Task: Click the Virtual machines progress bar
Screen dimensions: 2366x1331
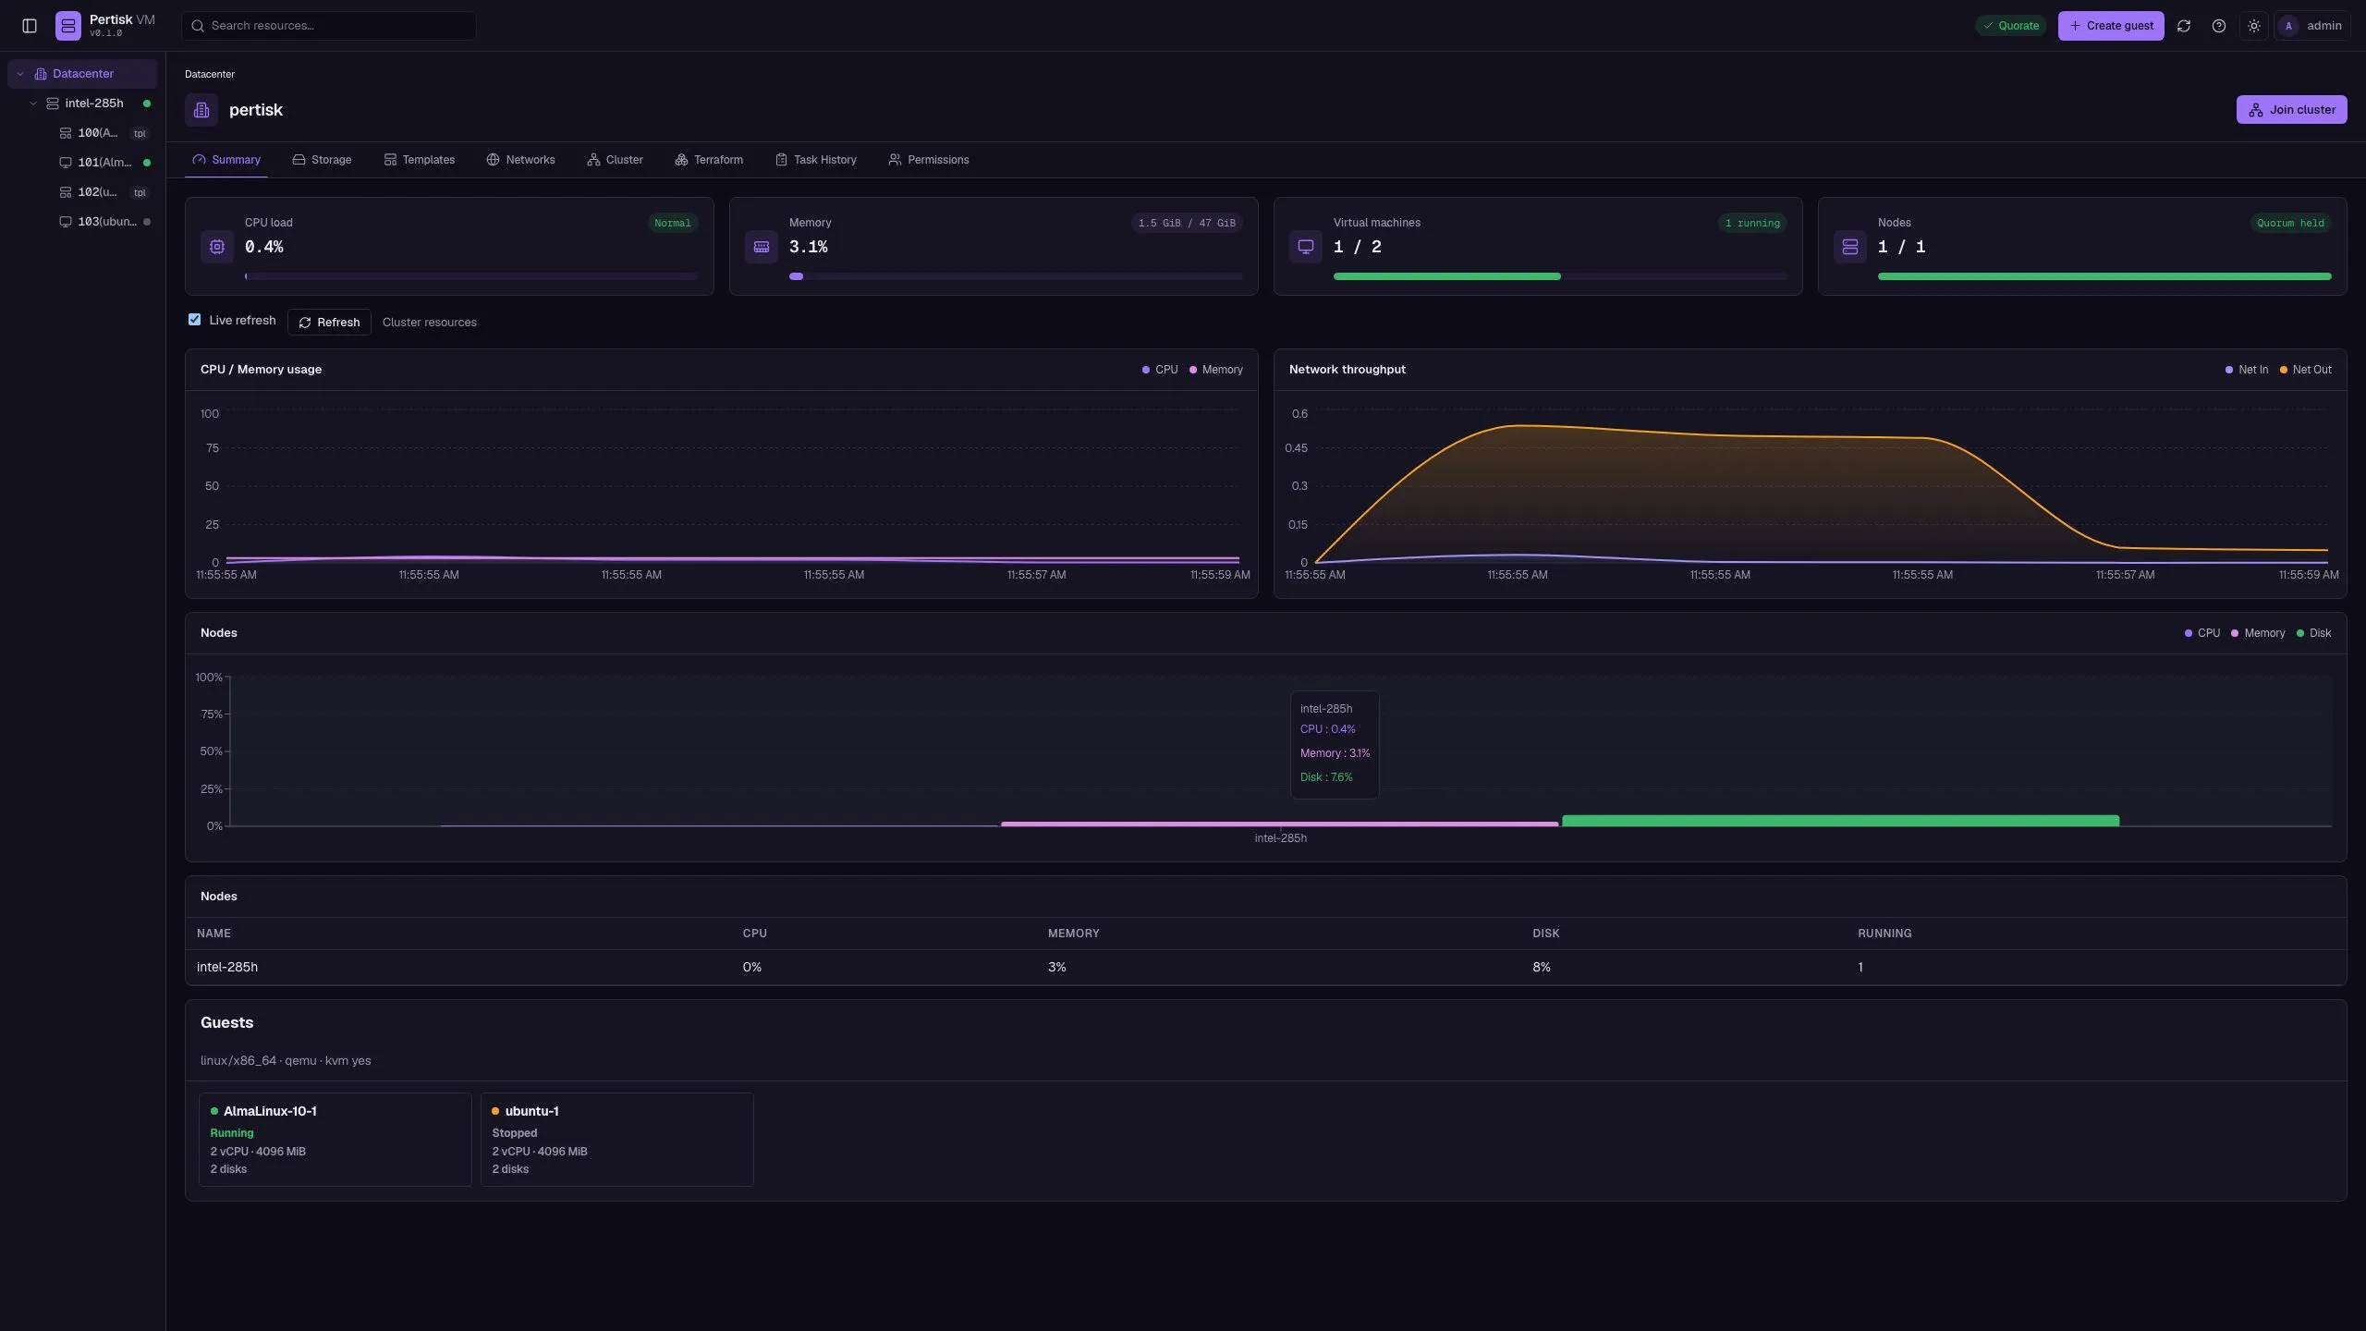Action: pyautogui.click(x=1560, y=276)
